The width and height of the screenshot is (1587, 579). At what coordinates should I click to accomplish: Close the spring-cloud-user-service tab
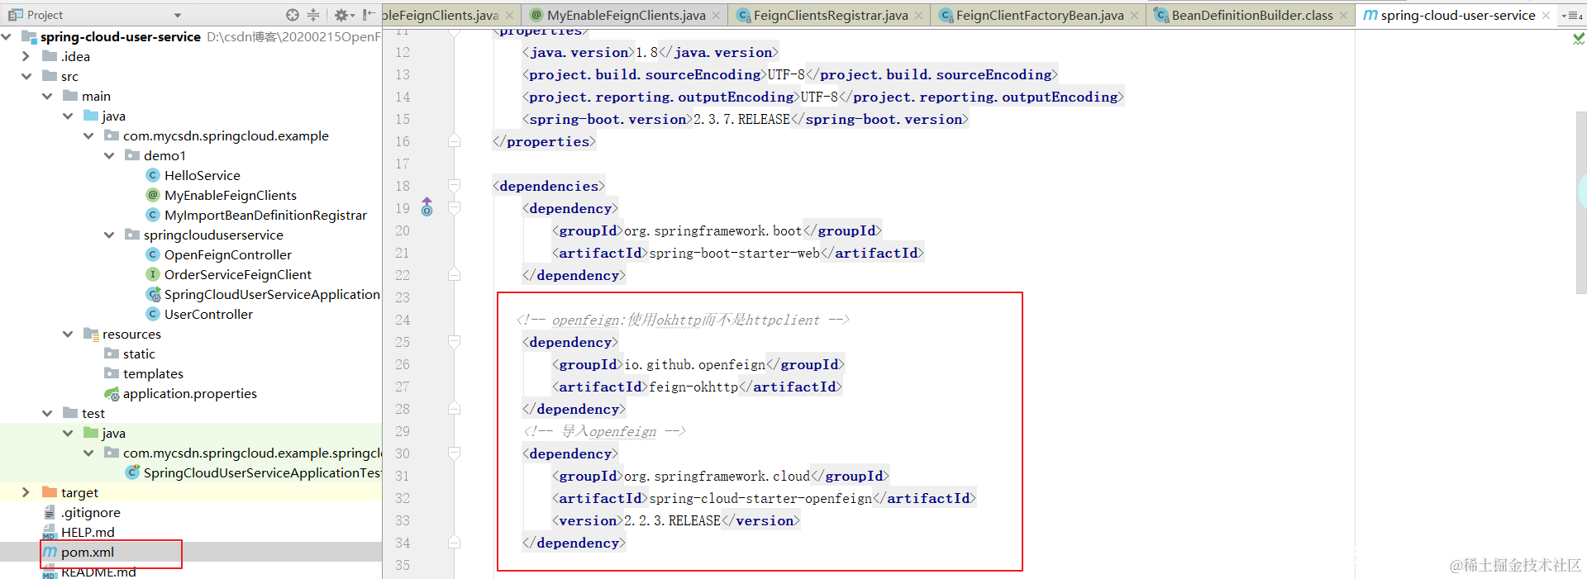(1546, 16)
